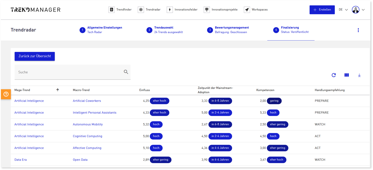This screenshot has width=373, height=170.
Task: Click the Erstellen button
Action: (x=322, y=10)
